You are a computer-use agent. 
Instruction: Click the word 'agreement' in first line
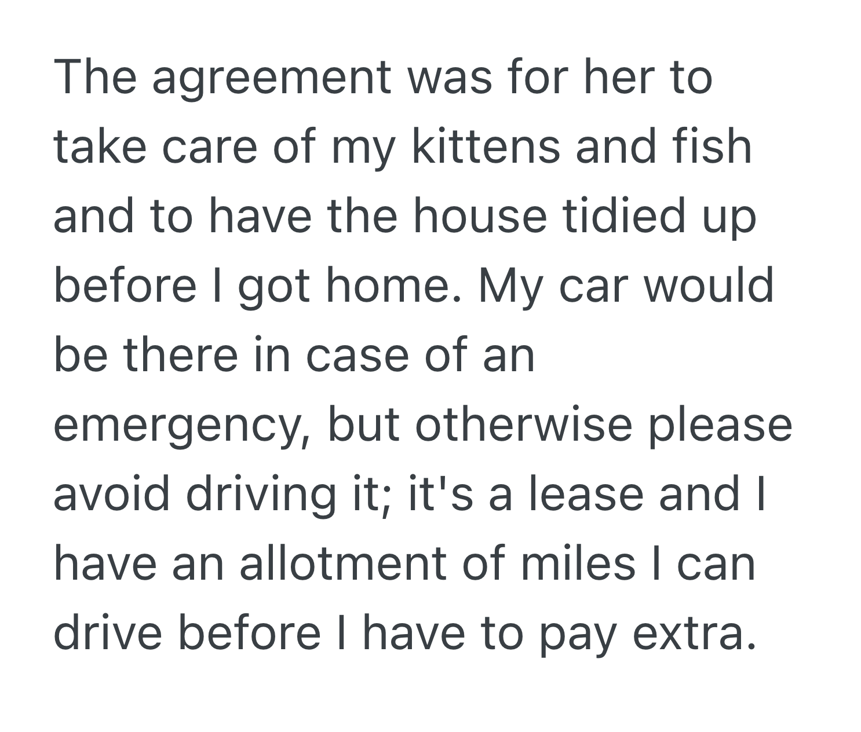272,80
